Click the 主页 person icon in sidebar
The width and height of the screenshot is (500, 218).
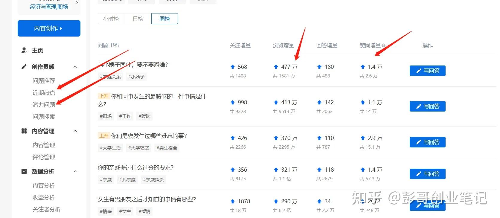(24, 50)
